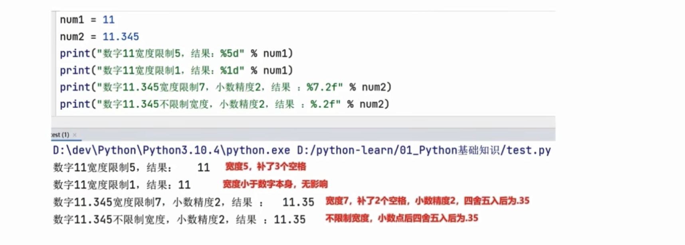The width and height of the screenshot is (685, 245).
Task: Click output line '数字11宽度限制5'
Action: click(131, 168)
